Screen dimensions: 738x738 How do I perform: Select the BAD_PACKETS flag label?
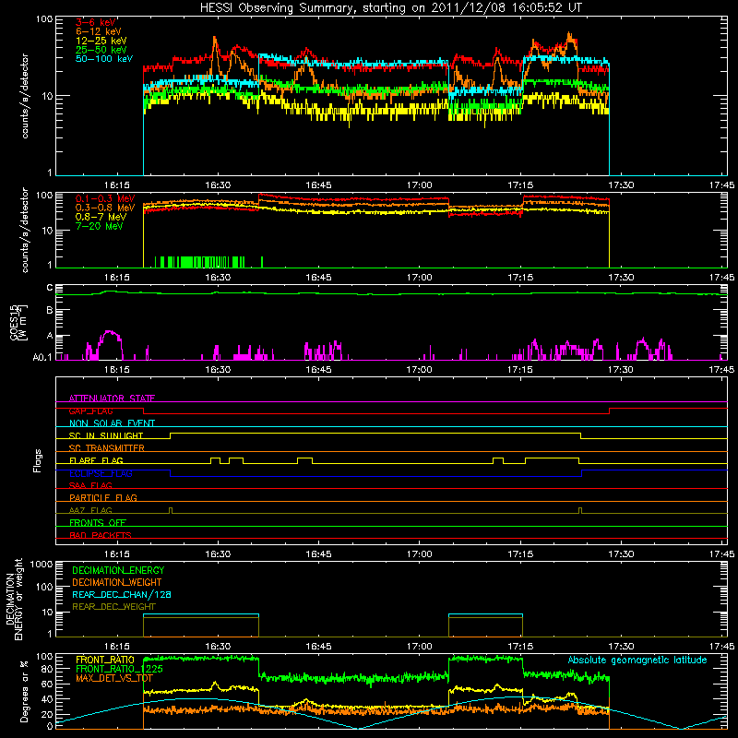[101, 535]
